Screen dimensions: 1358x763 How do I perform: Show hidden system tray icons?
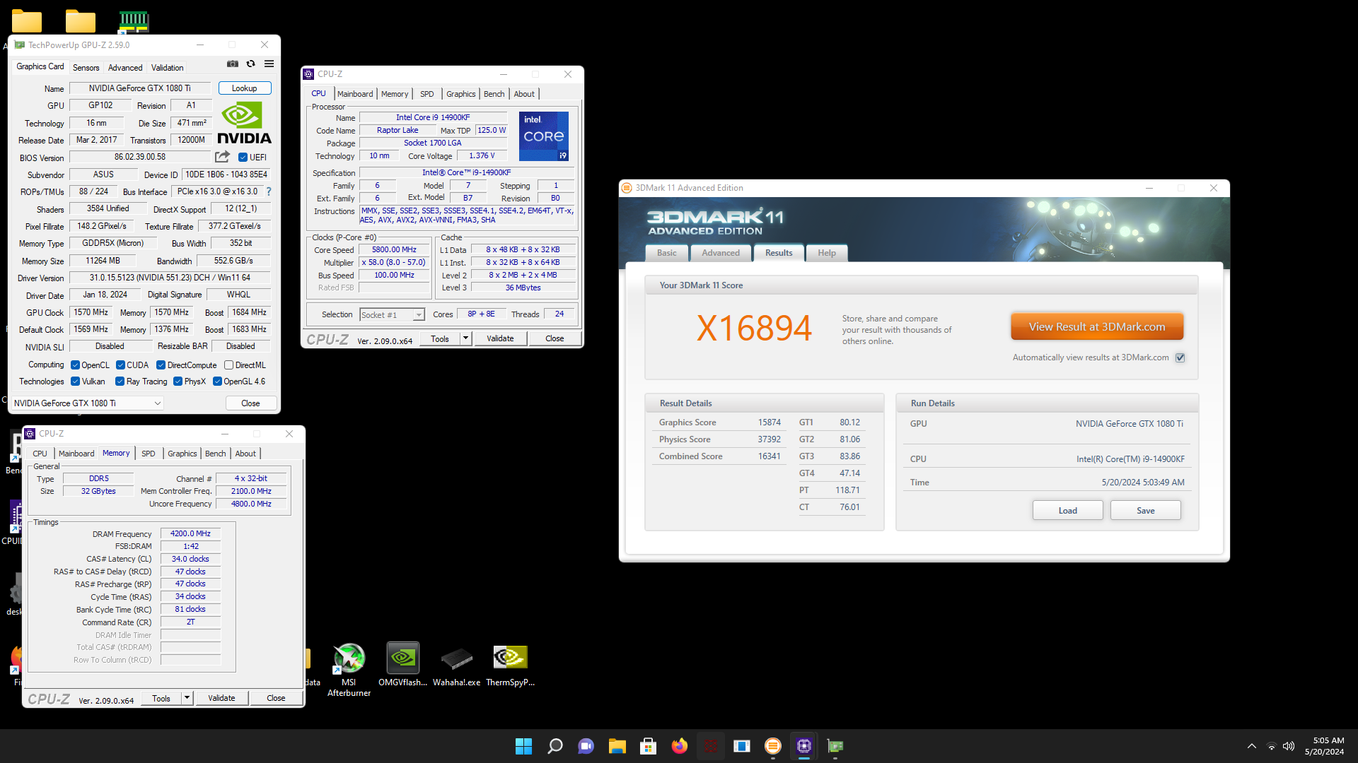coord(1251,746)
